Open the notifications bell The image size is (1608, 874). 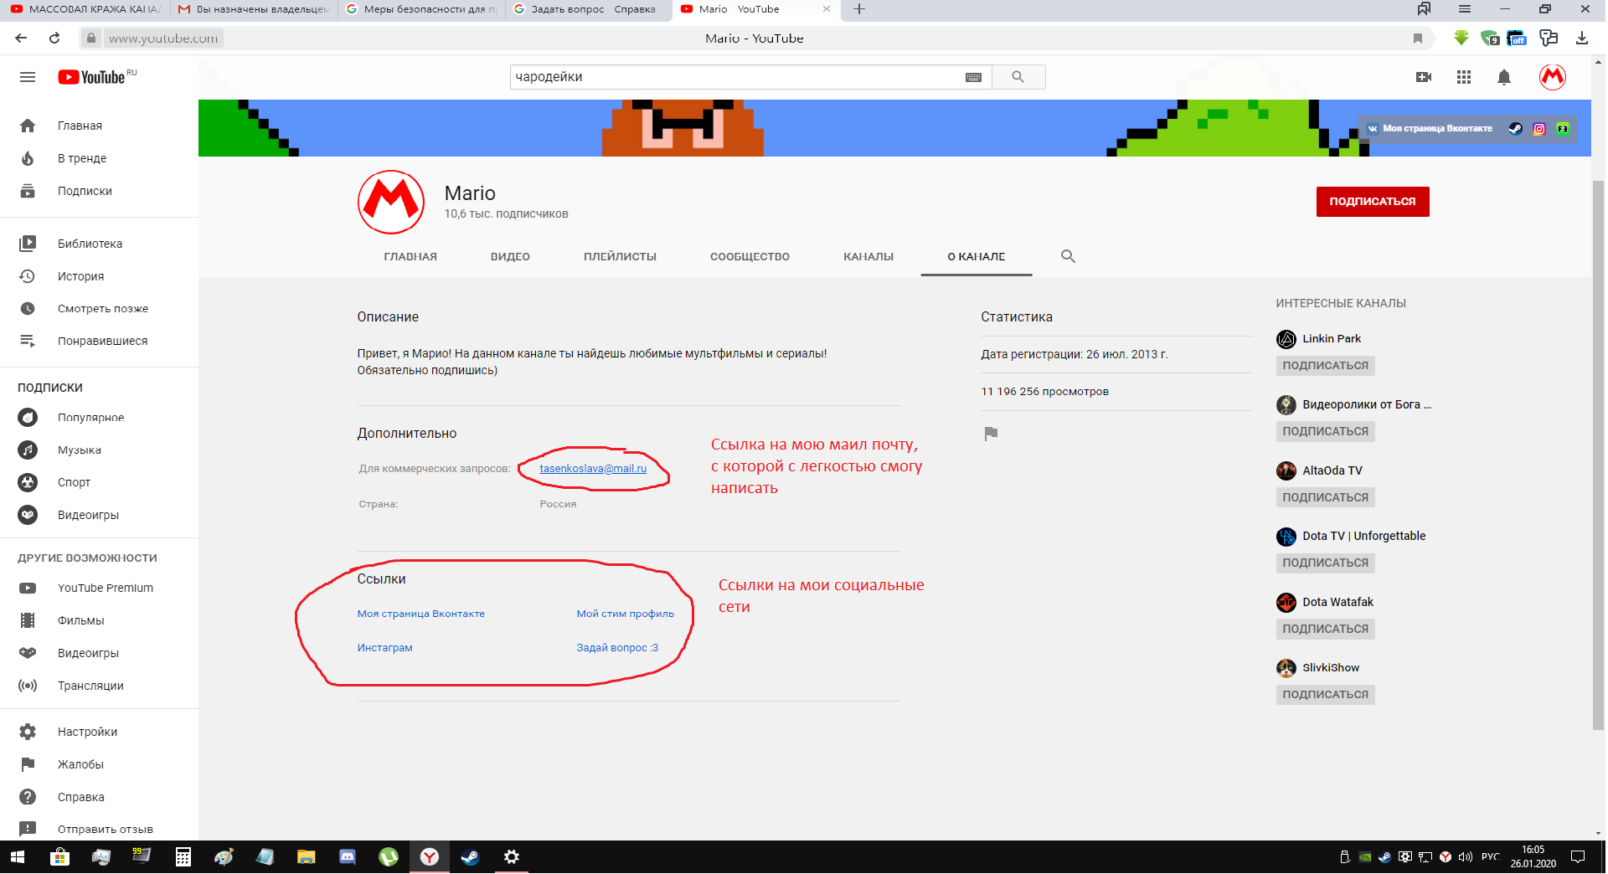point(1504,77)
